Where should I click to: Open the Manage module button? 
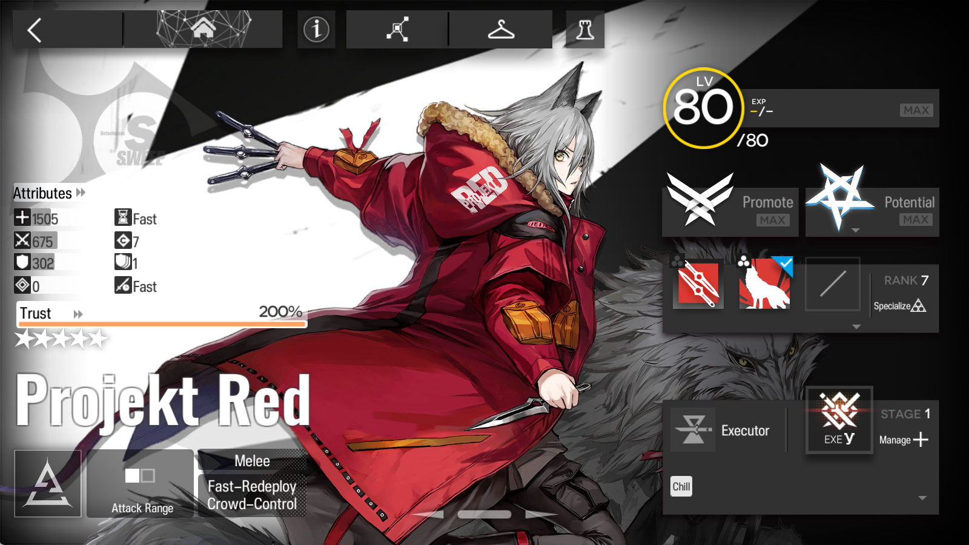point(904,440)
